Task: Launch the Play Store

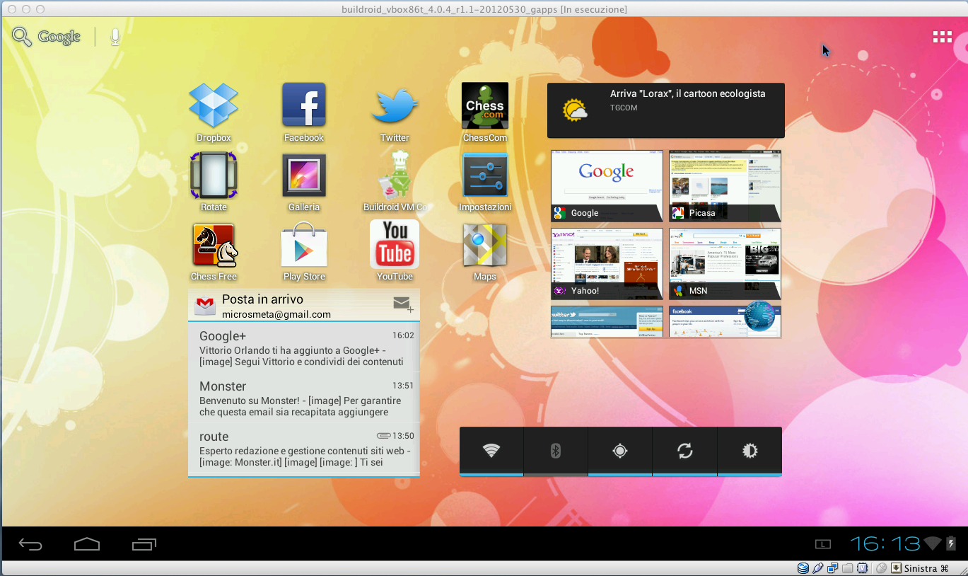Action: (304, 245)
